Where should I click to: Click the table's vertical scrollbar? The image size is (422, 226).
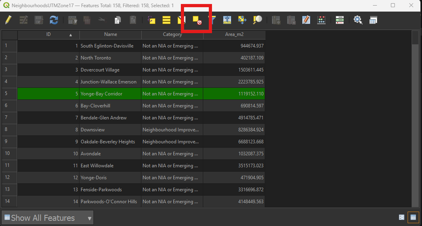point(415,118)
